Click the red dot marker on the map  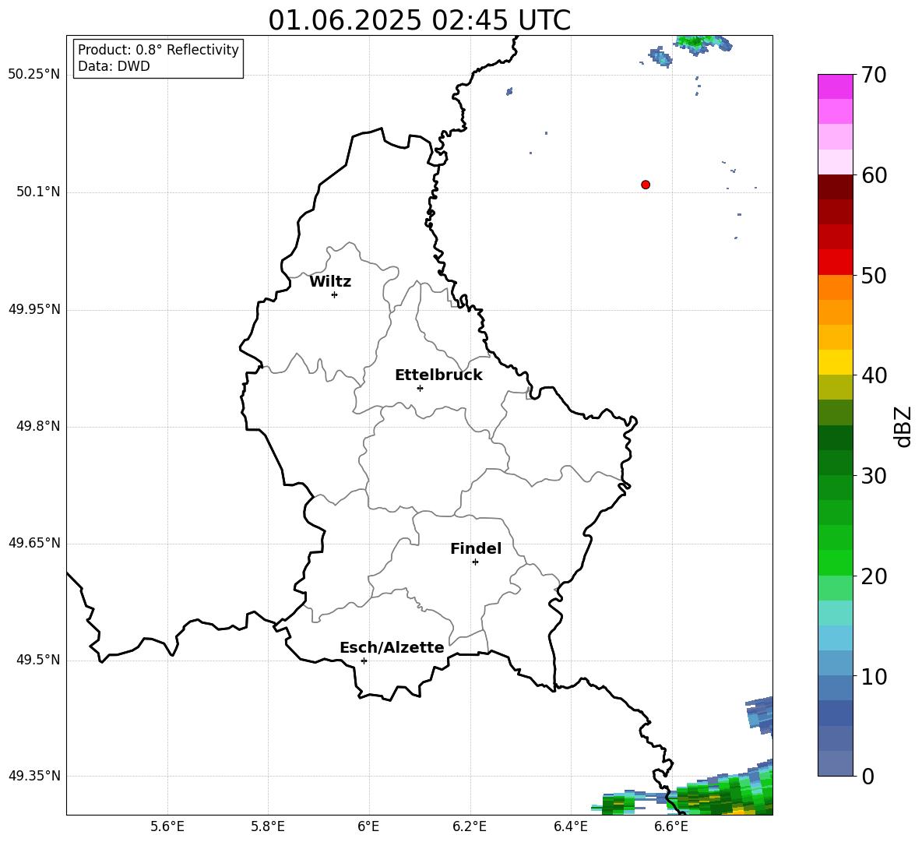(646, 185)
